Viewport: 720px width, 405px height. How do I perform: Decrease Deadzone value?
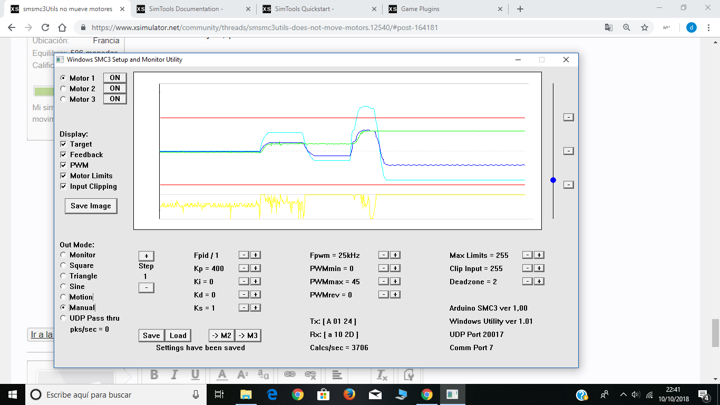(x=527, y=281)
